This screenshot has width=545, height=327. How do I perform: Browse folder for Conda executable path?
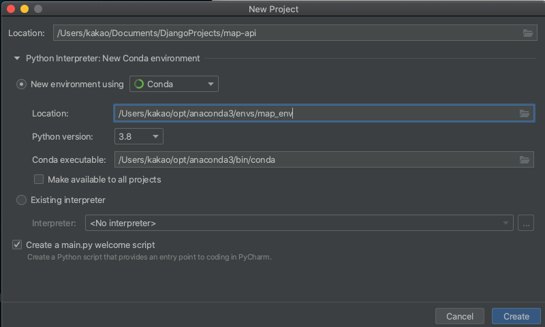point(524,159)
